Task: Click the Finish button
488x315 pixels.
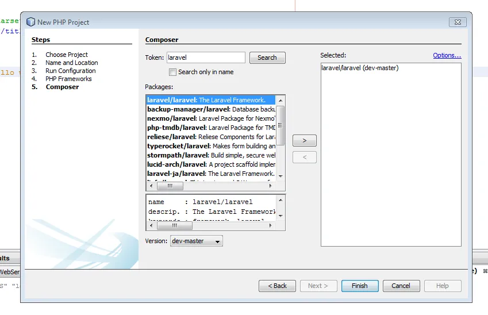Action: (x=360, y=286)
